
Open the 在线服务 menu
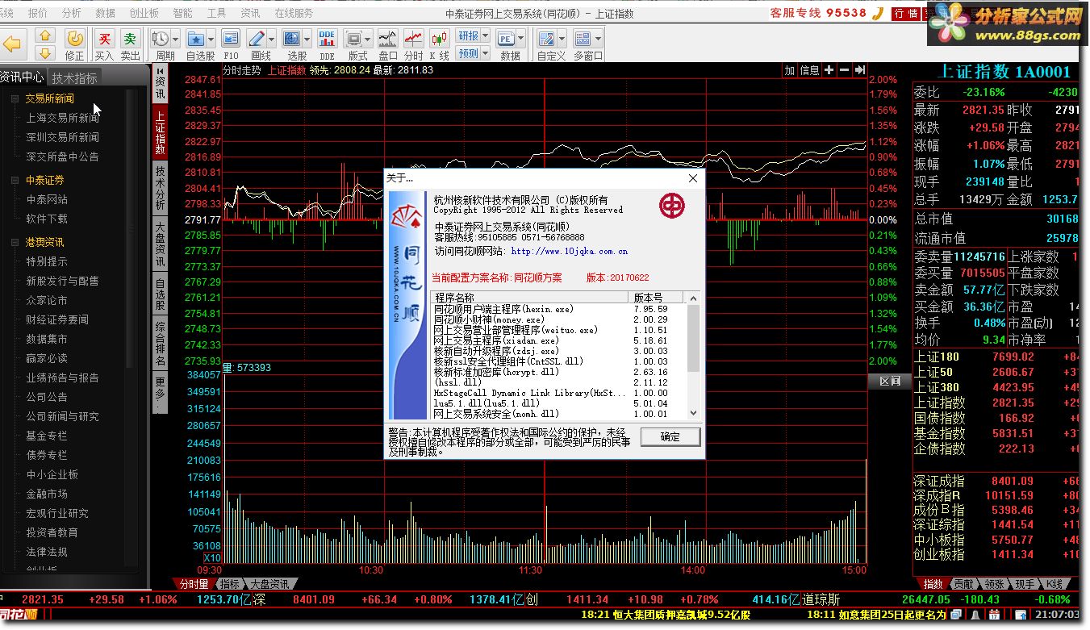294,13
